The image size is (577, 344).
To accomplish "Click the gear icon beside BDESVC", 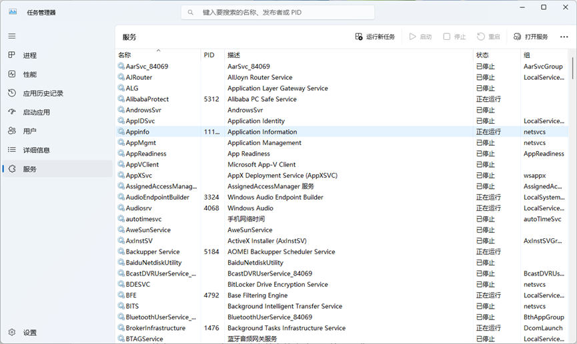I will (121, 284).
